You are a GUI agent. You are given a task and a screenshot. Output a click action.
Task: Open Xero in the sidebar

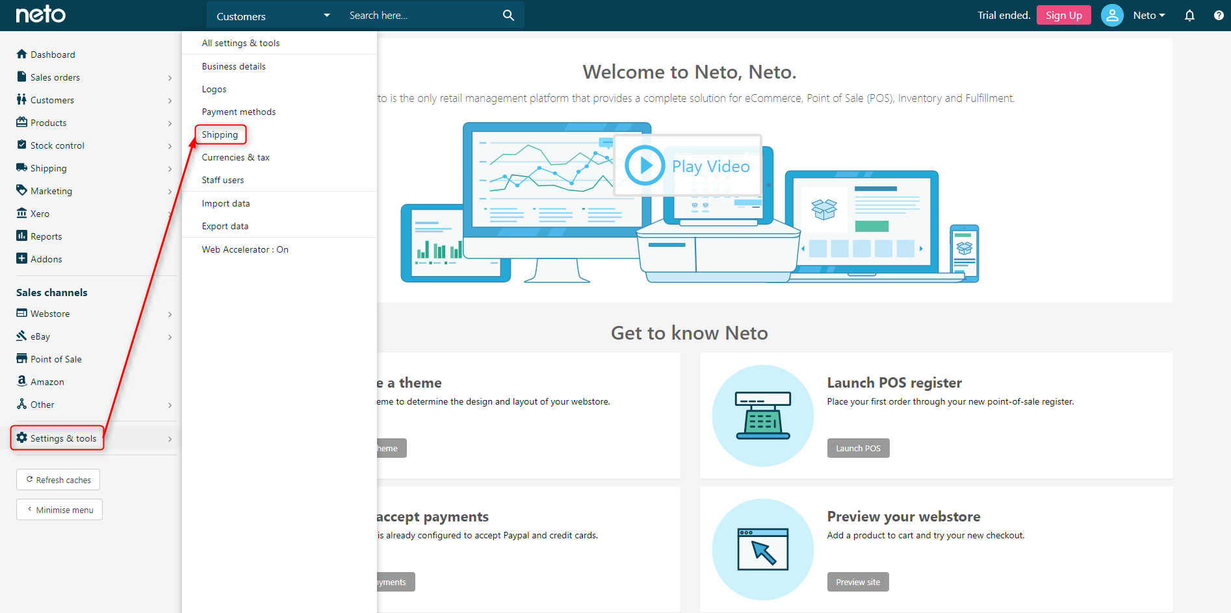(x=40, y=214)
